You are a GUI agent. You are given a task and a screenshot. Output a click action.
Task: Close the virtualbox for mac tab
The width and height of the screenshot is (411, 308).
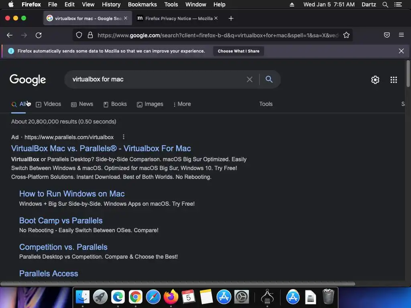(126, 18)
